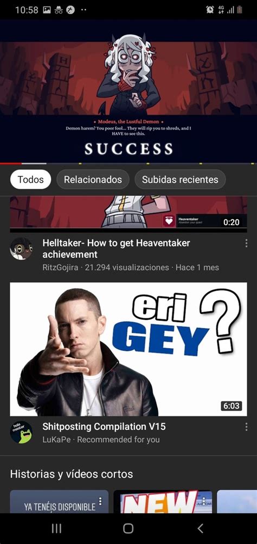
Task: Tap the Android home navigation icon
Action: pos(128,528)
